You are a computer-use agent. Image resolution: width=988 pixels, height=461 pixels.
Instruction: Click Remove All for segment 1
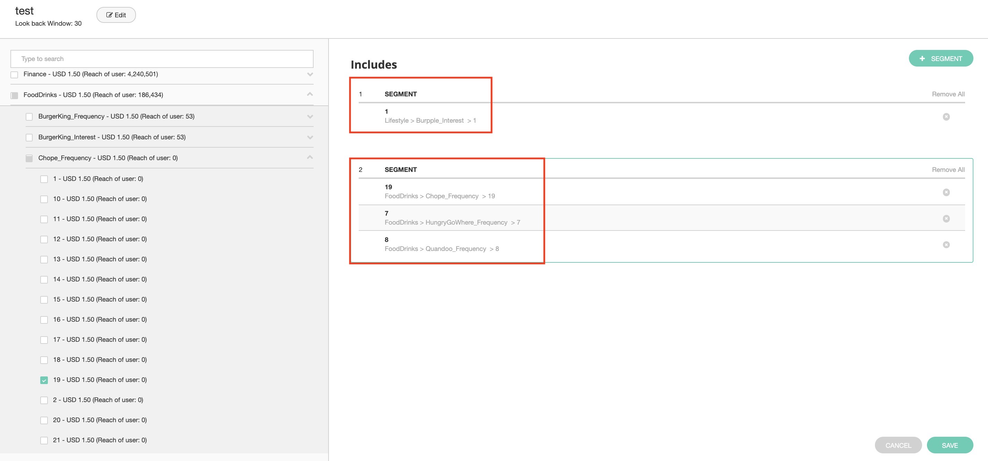(948, 94)
